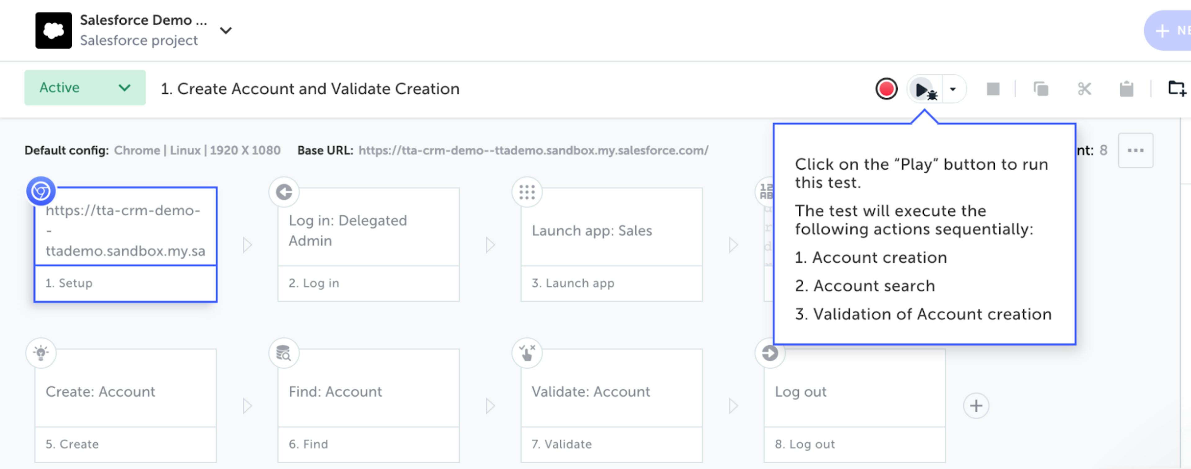Viewport: 1191px width, 469px height.
Task: Click the plus button to add step
Action: [975, 406]
